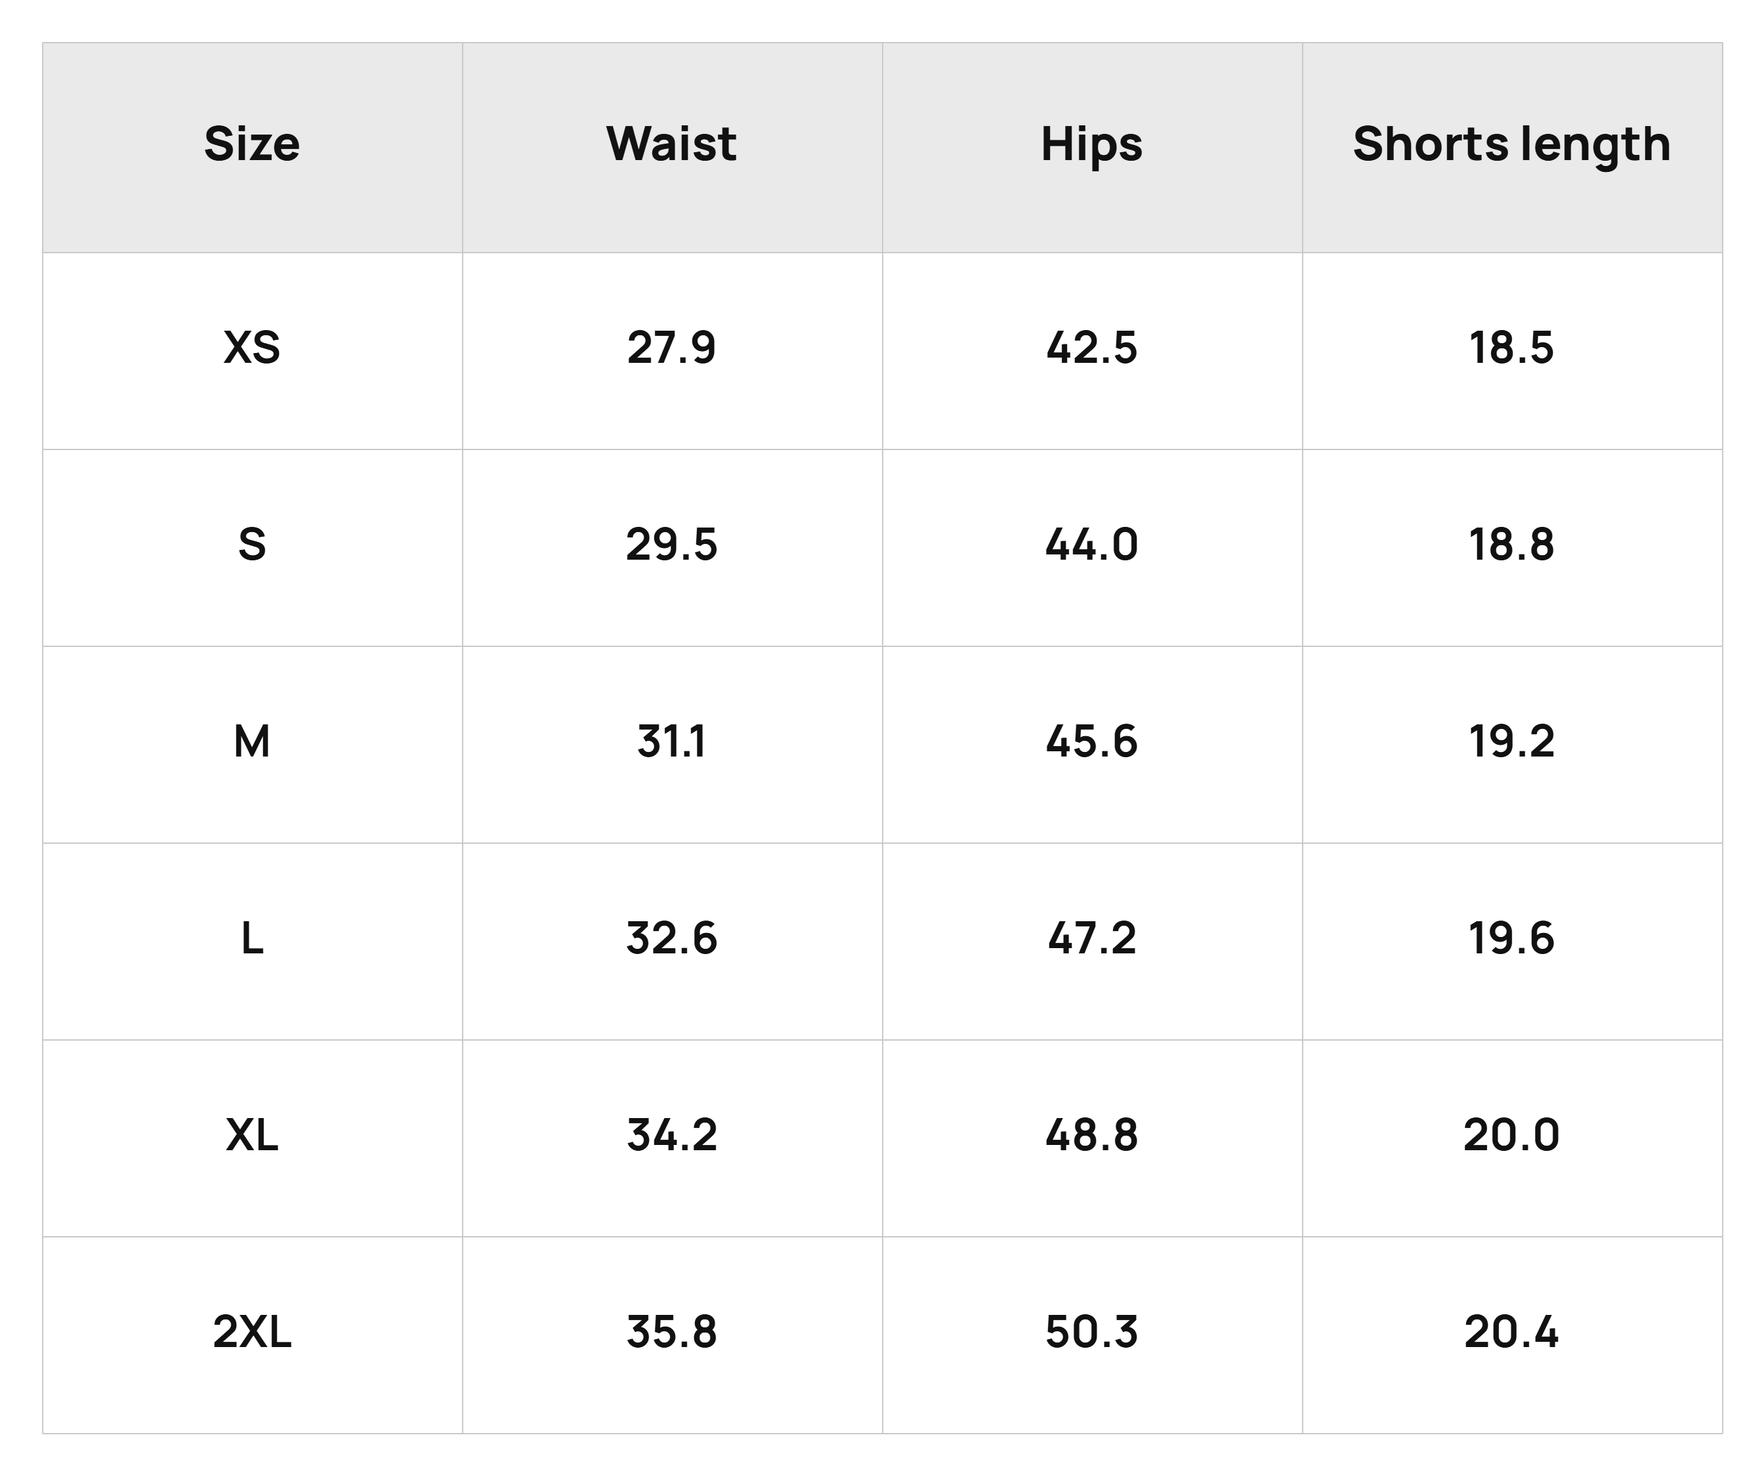Click the 19.6 shorts length value
The height and width of the screenshot is (1475, 1764).
1512,938
